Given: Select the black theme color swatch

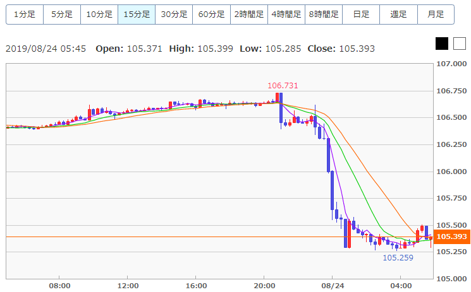Looking at the screenshot, I should pyautogui.click(x=442, y=44).
